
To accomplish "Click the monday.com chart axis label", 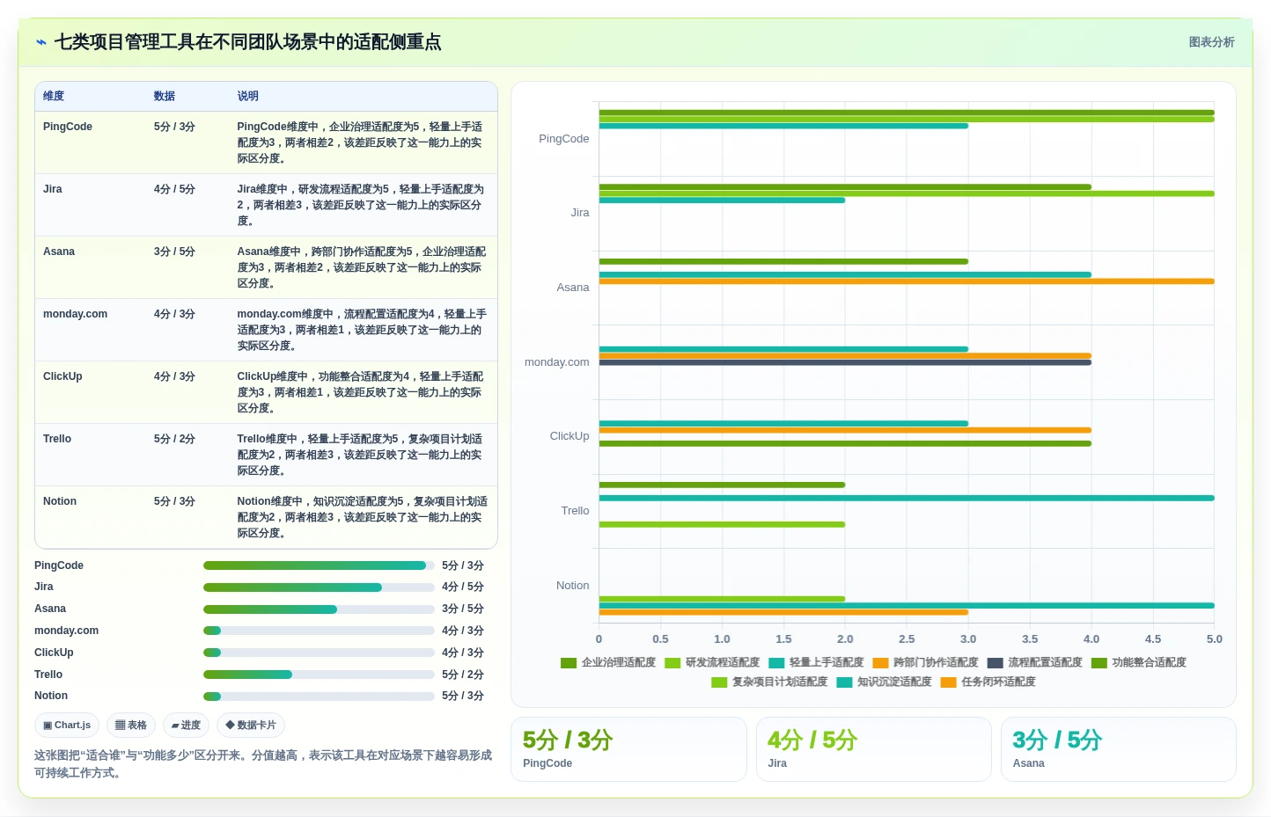I will point(557,362).
